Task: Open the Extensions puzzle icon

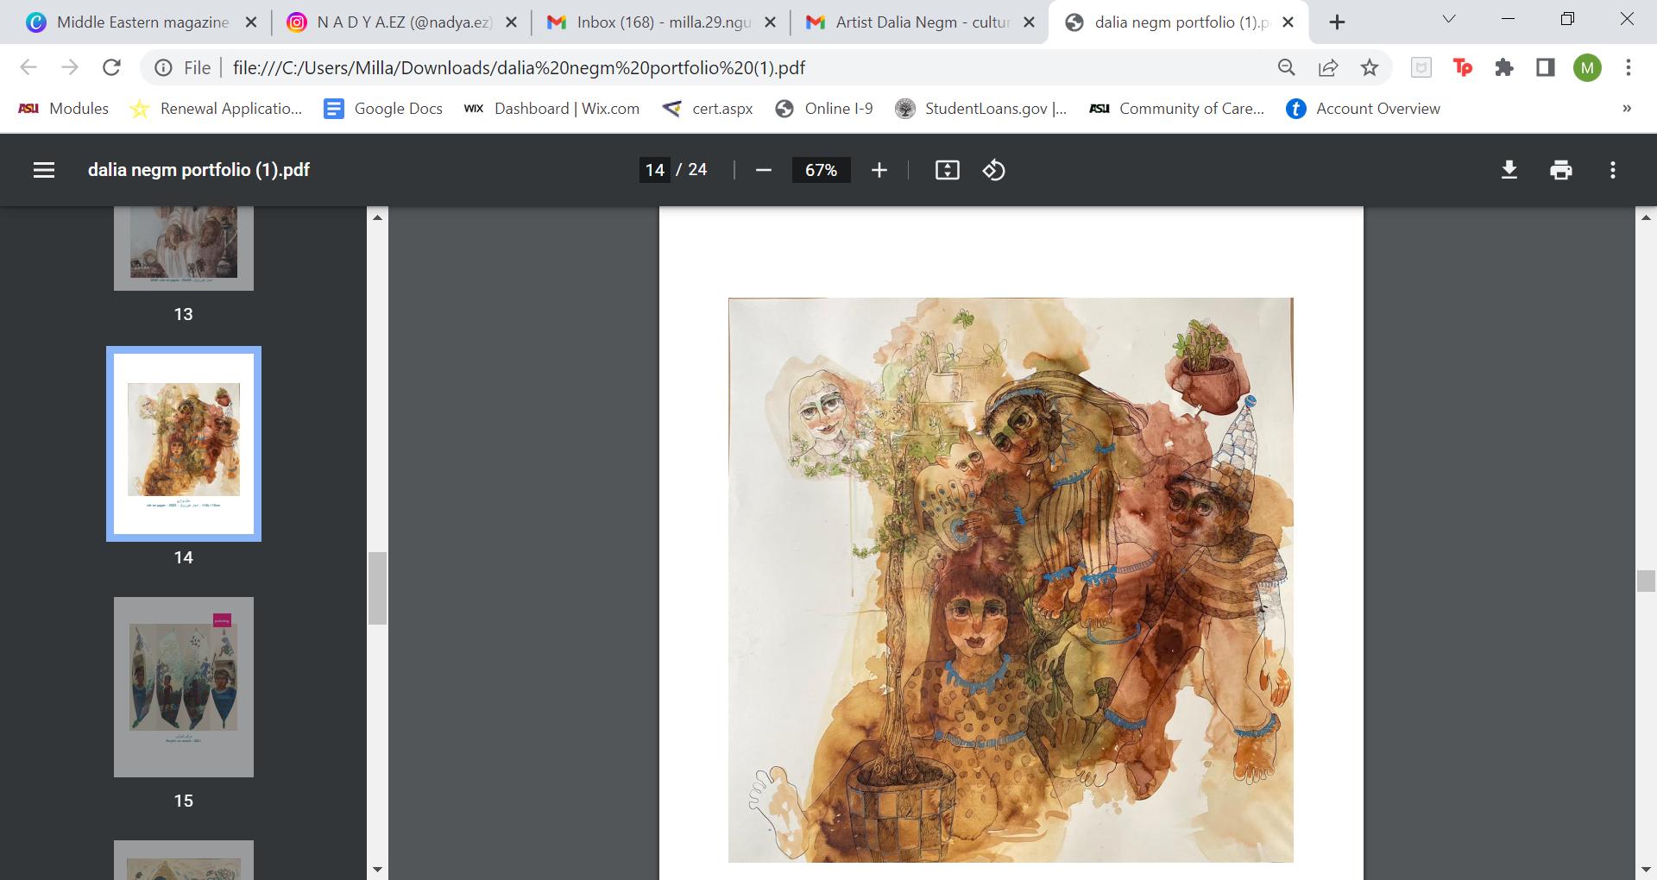Action: click(1504, 67)
